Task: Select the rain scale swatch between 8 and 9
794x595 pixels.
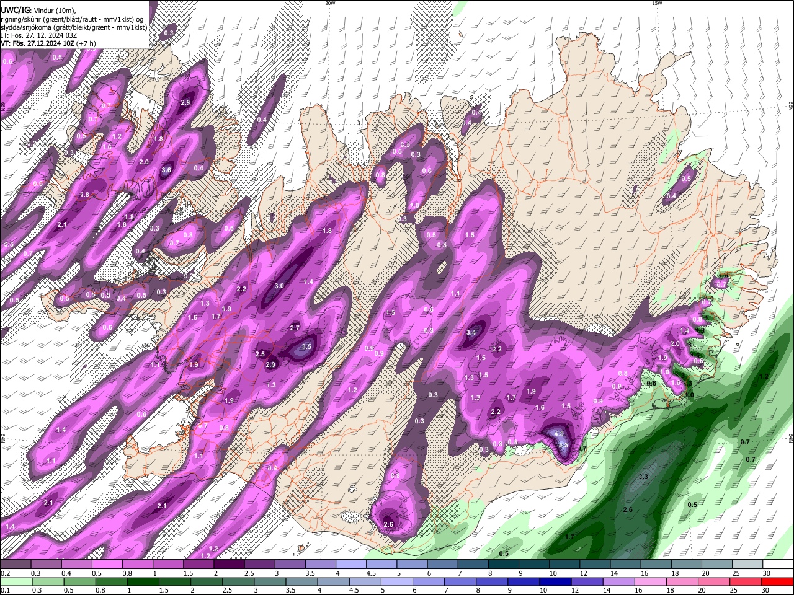Action: (x=492, y=581)
